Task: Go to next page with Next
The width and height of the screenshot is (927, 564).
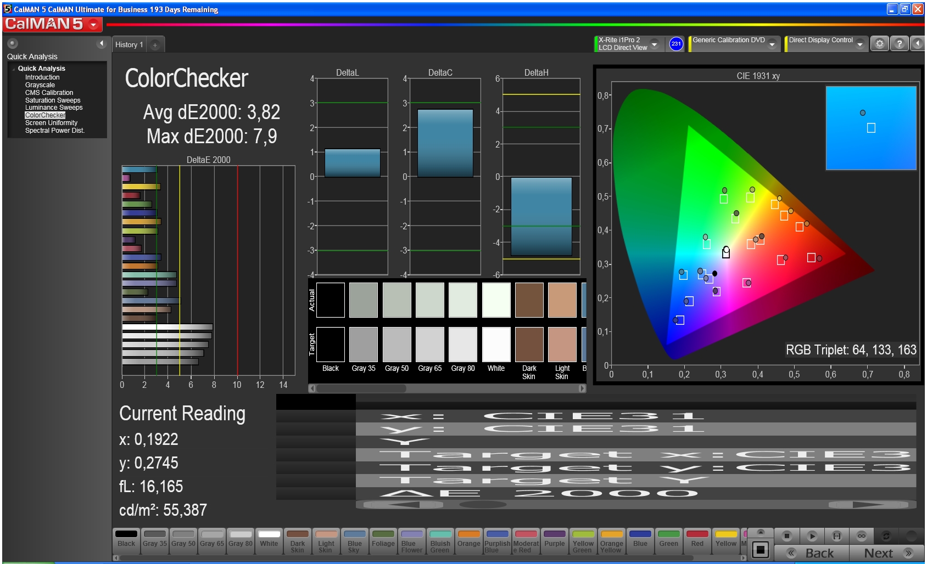Action: pyautogui.click(x=886, y=553)
